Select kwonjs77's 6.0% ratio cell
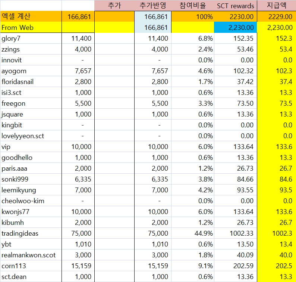The width and height of the screenshot is (296, 282). point(193,212)
